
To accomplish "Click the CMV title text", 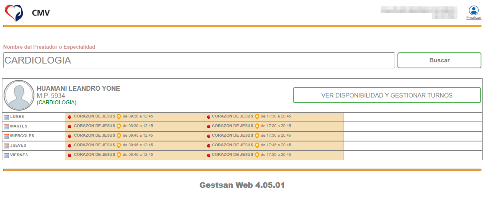I will 41,14.
